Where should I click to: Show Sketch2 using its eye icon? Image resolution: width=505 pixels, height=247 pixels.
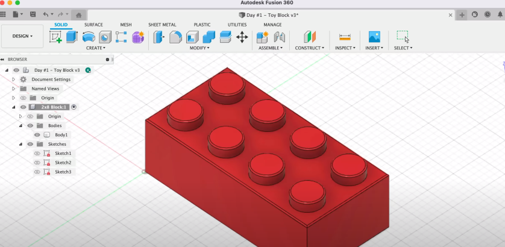(x=37, y=163)
